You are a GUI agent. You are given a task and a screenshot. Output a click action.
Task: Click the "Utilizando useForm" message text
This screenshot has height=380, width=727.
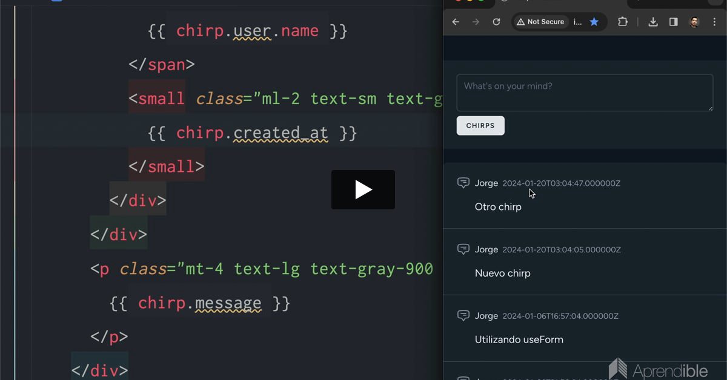click(519, 339)
